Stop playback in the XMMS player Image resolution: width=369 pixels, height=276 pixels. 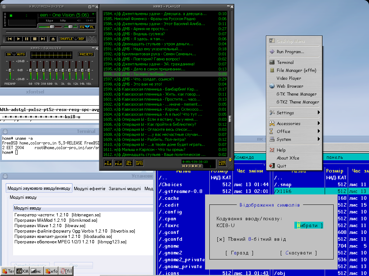(x=35, y=39)
